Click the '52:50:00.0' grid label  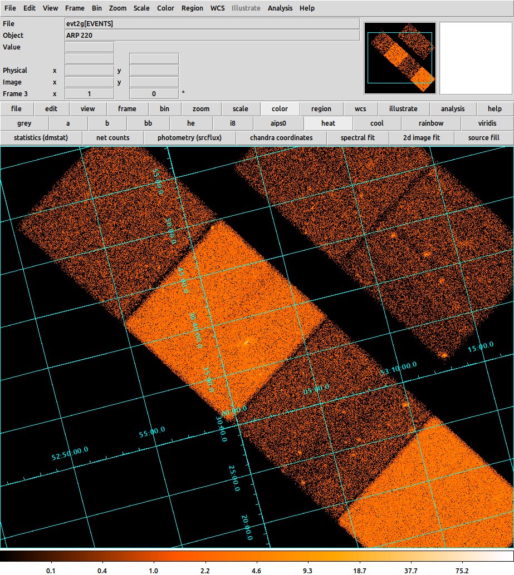(70, 454)
